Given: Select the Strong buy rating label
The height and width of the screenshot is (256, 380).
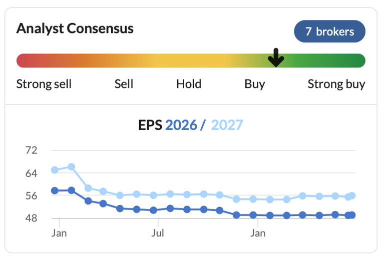Looking at the screenshot, I should [336, 84].
